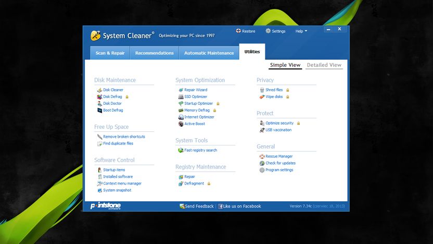Click the System Cleaner logo icon
433x244 pixels.
(x=96, y=35)
